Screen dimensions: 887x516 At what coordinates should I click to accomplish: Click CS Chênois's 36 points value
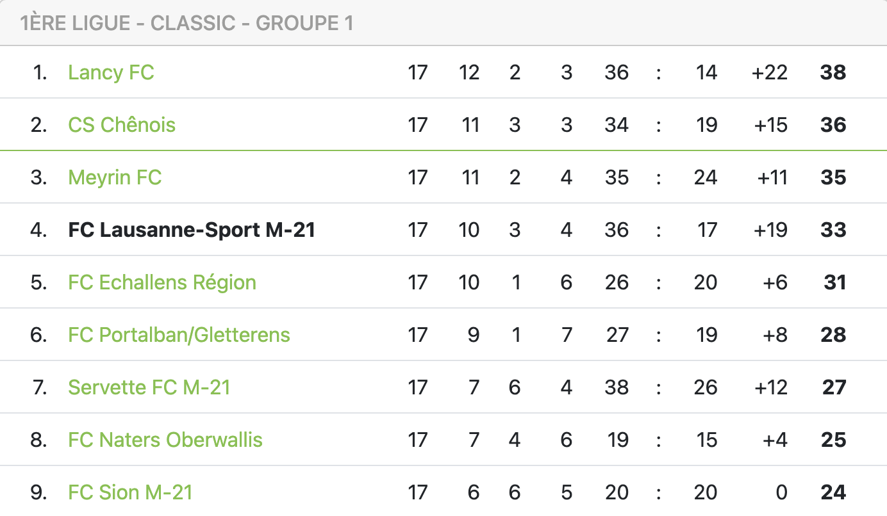click(833, 125)
